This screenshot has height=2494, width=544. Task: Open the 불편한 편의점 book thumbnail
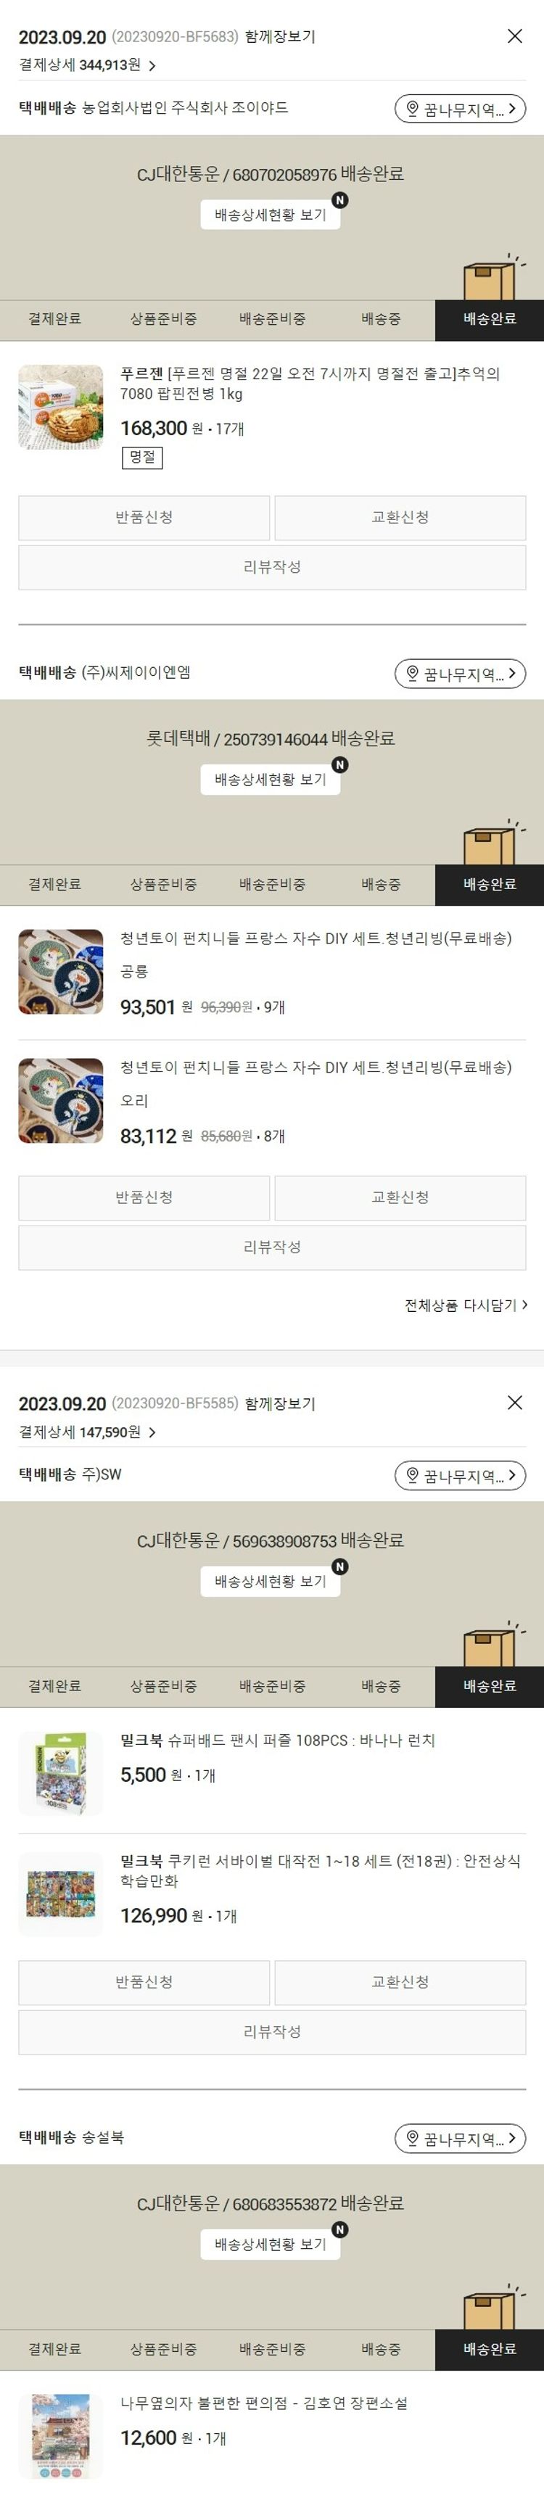tap(60, 2436)
